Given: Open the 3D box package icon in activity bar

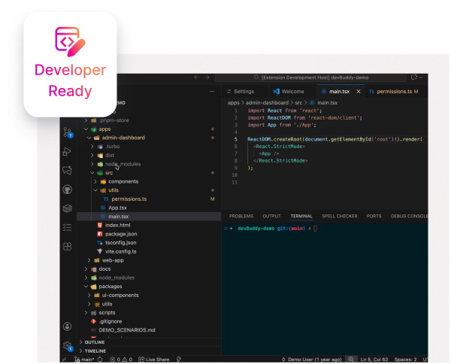Looking at the screenshot, I should (68, 208).
